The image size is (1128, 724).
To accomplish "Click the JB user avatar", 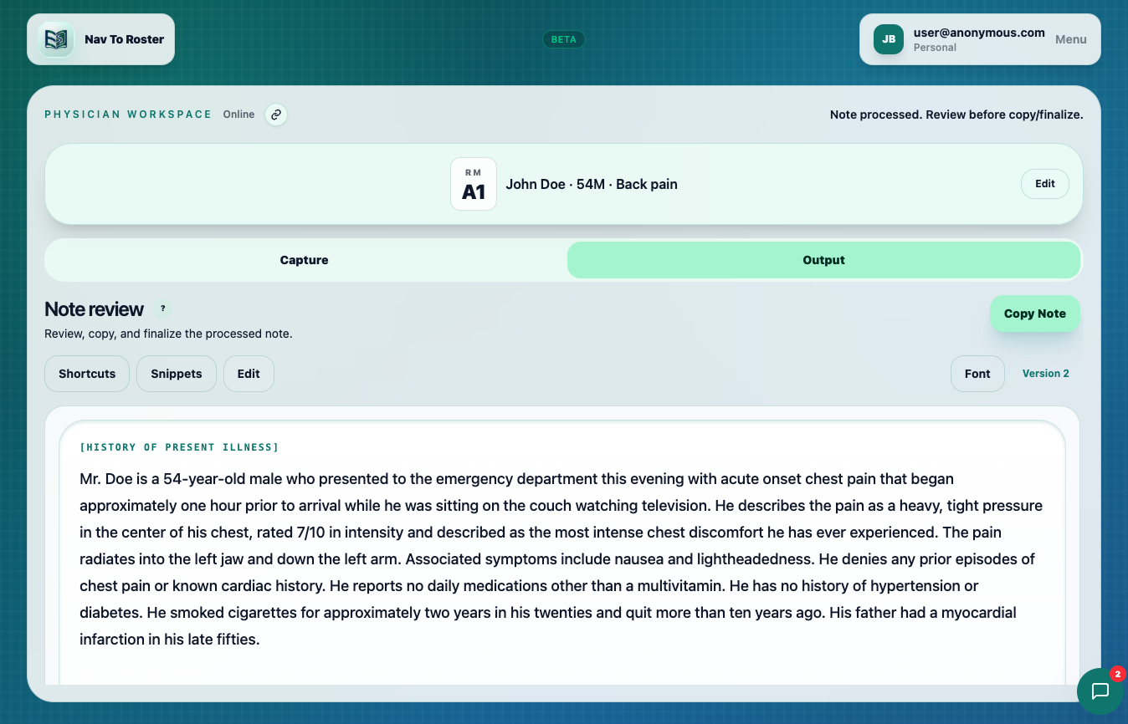I will coord(889,39).
